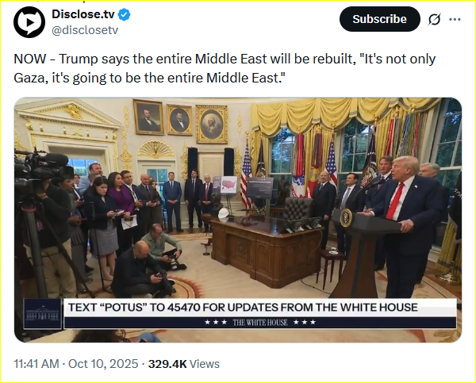Click the oval gold-framed Washington portrait
This screenshot has width=476, height=383.
pyautogui.click(x=212, y=124)
